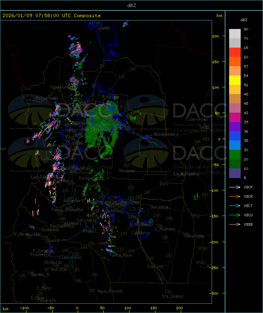
Task: Pick the dark green 10 dBZ swatch
Action: tap(235, 164)
